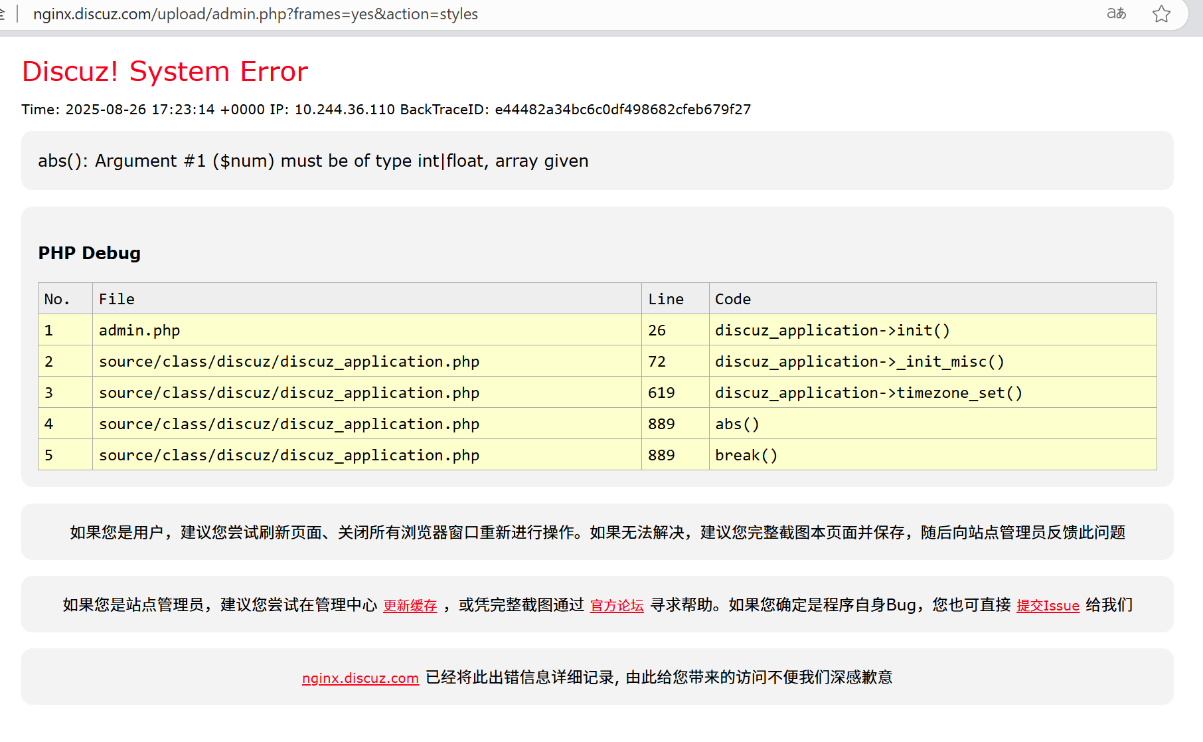Open the nginx.discuz.com link at bottom

(361, 678)
